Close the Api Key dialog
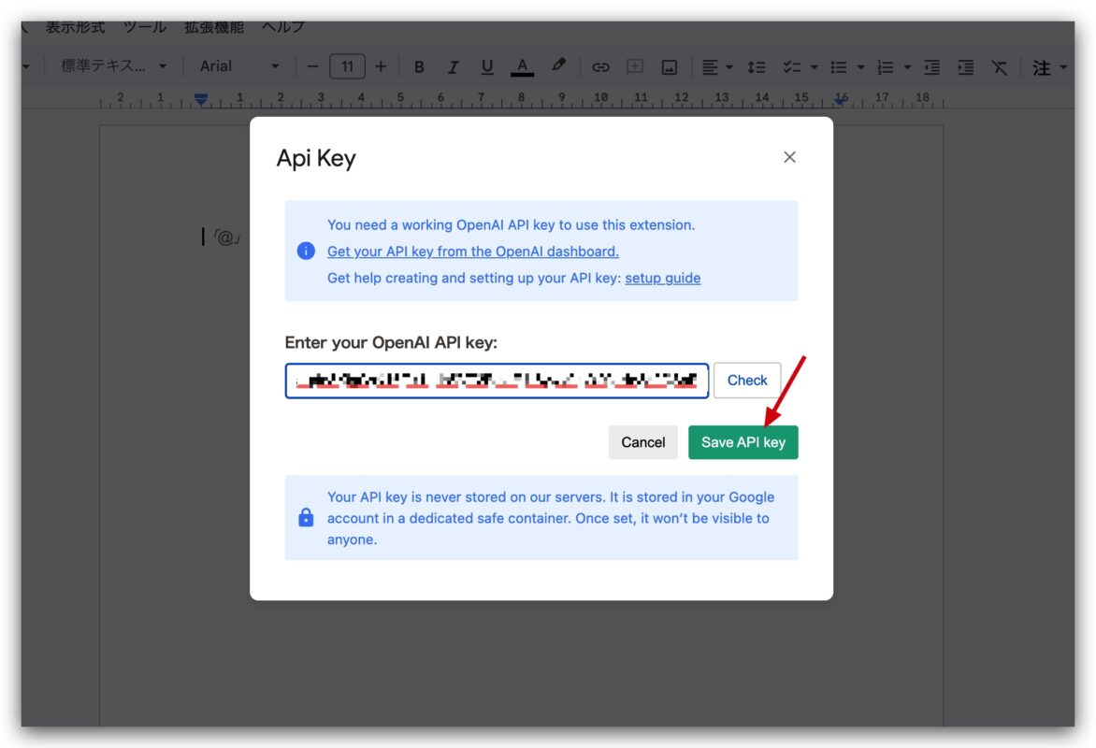The width and height of the screenshot is (1096, 748). [x=789, y=157]
